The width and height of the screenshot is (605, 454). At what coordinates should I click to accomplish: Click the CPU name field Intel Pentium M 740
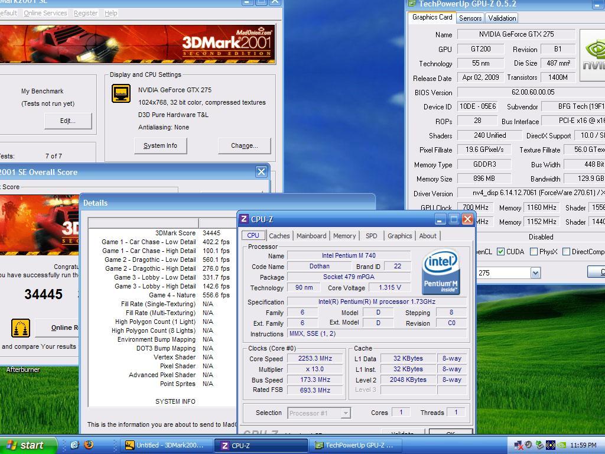(349, 255)
